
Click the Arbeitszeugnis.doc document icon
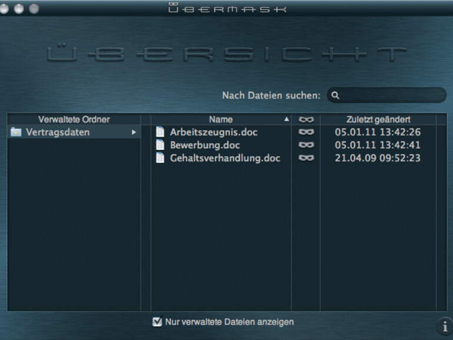pos(160,132)
